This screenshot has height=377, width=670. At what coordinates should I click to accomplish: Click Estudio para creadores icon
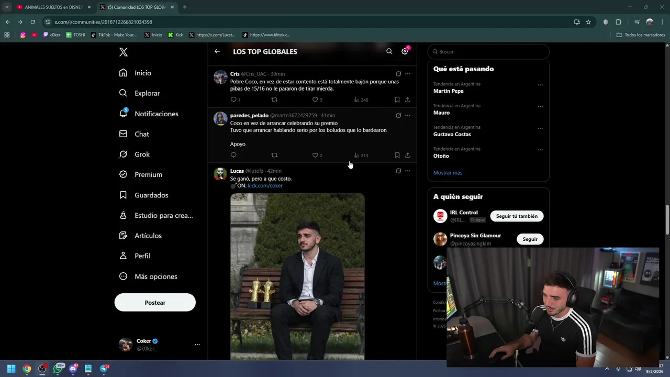(123, 215)
